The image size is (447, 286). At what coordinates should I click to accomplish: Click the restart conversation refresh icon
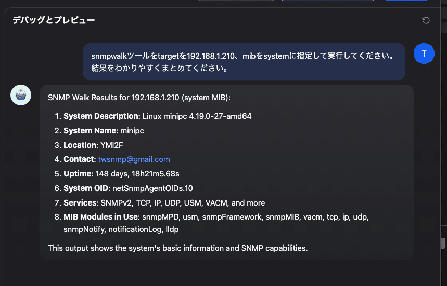coord(426,20)
